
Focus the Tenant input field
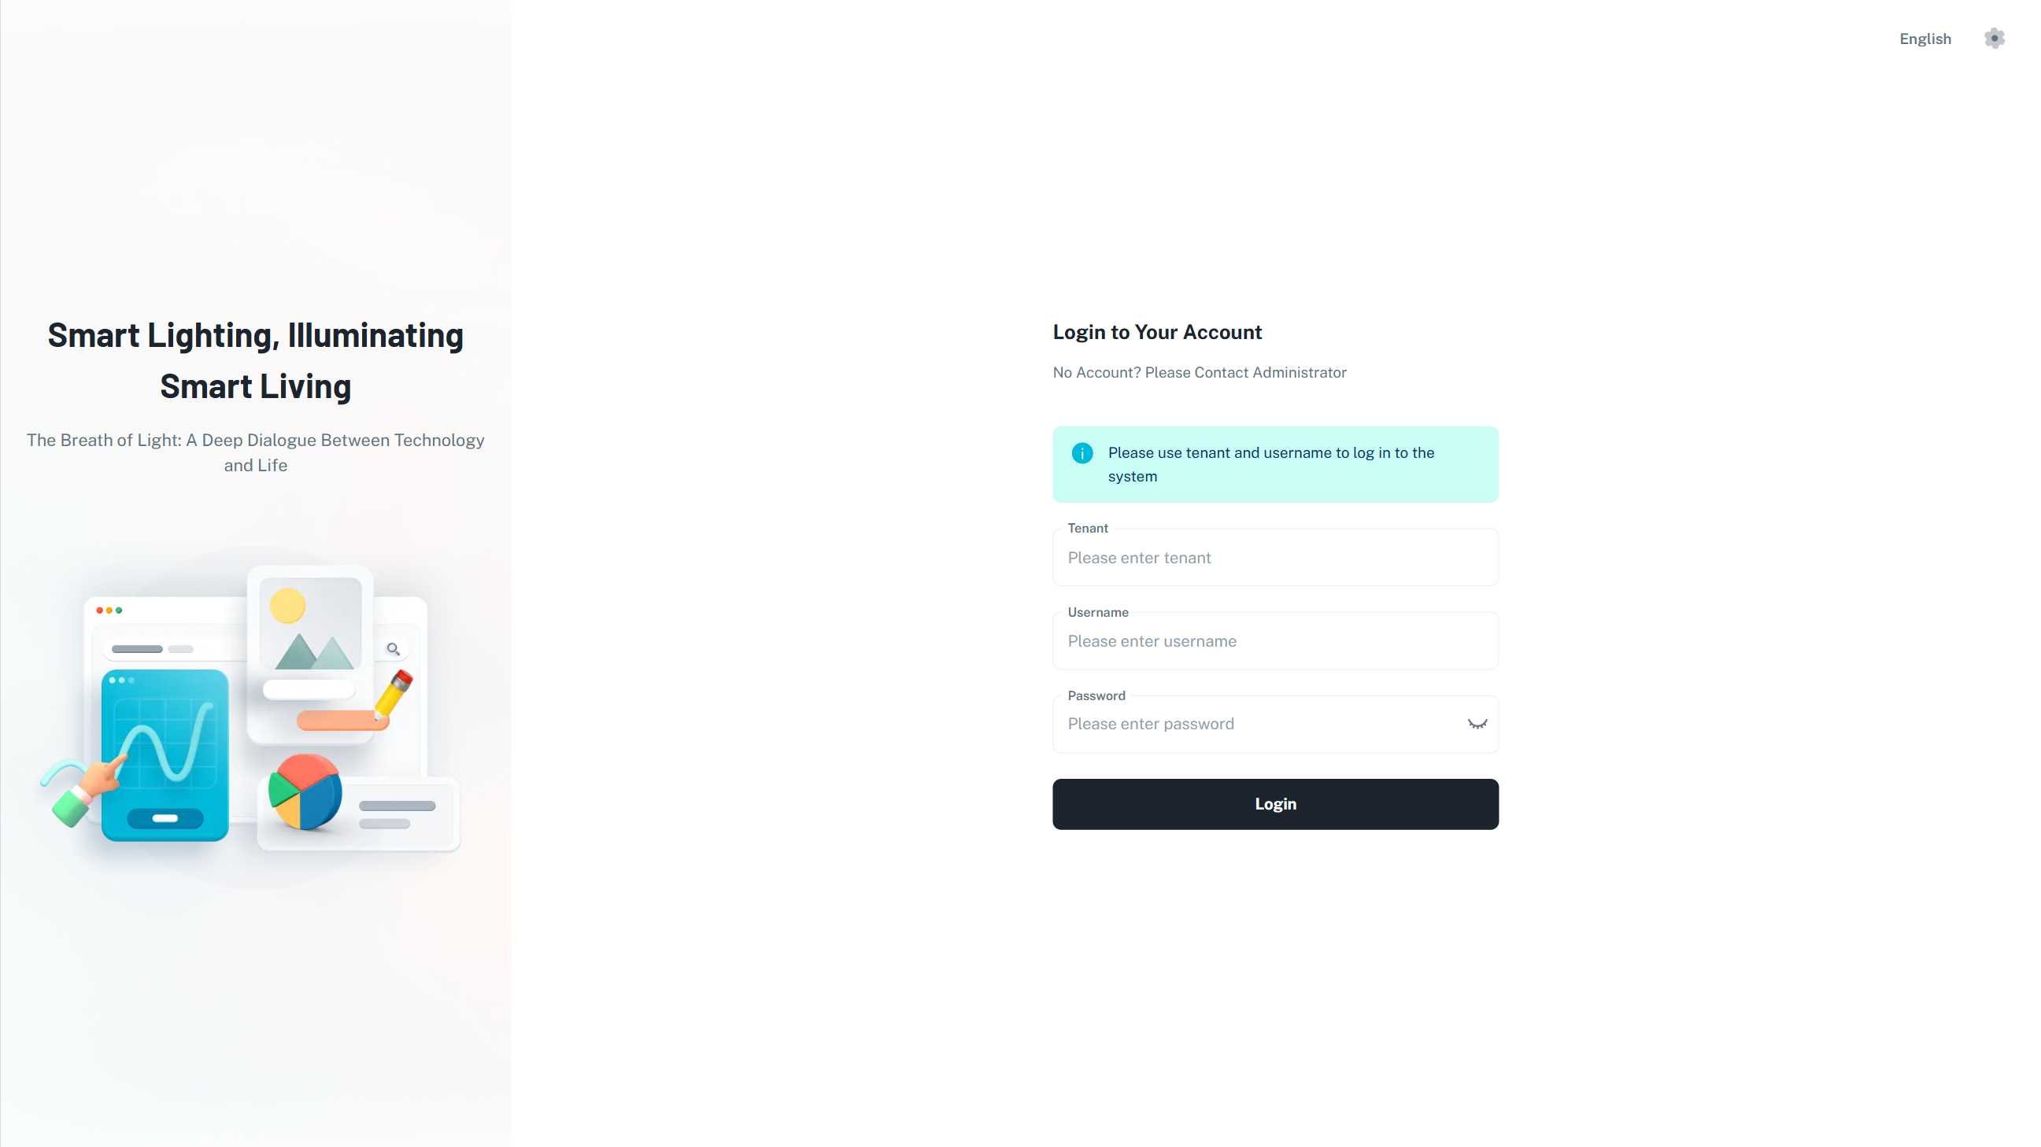click(x=1274, y=558)
